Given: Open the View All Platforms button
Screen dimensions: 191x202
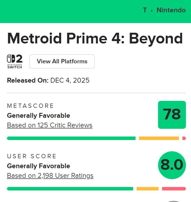Looking at the screenshot, I should [x=62, y=61].
